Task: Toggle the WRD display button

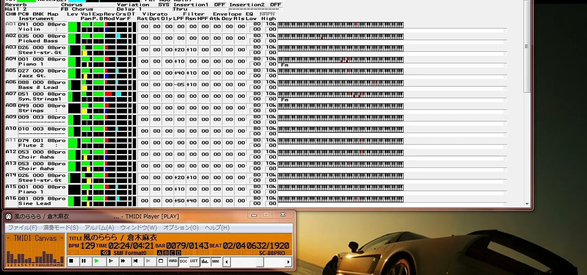Action: coord(172,261)
